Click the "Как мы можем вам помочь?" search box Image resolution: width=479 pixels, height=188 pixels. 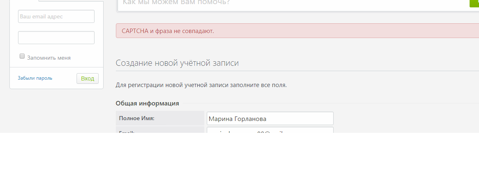click(287, 3)
